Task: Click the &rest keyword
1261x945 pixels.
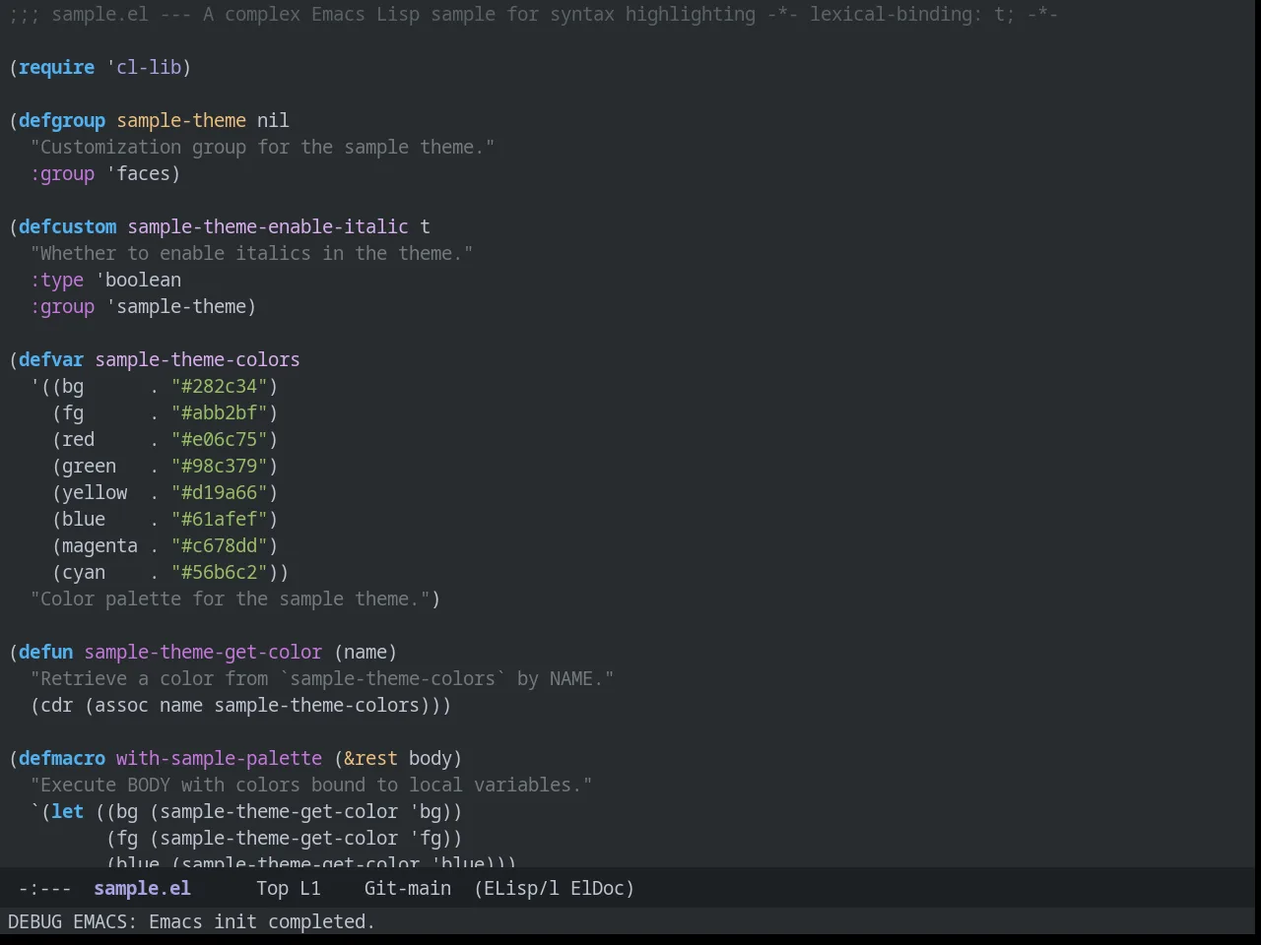Action: (x=370, y=758)
